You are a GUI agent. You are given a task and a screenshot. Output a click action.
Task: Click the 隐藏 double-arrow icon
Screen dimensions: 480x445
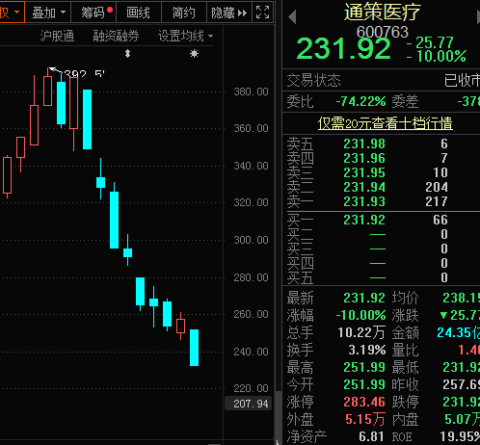click(242, 13)
